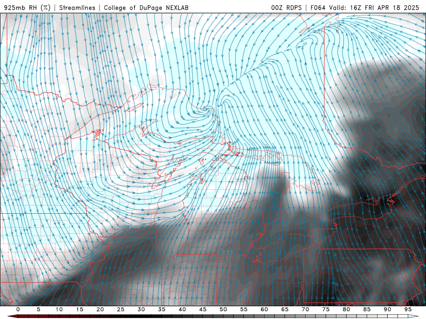This screenshot has width=426, height=319.
Task: Click the "0" label on the color scale
Action: (18, 309)
